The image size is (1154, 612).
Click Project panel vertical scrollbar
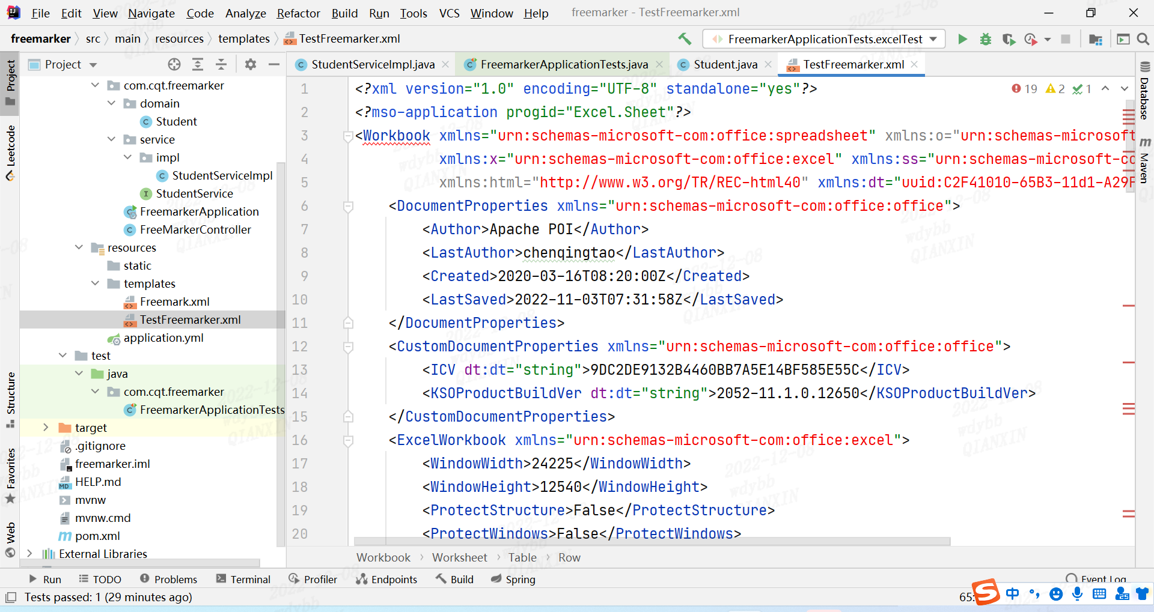pyautogui.click(x=280, y=354)
